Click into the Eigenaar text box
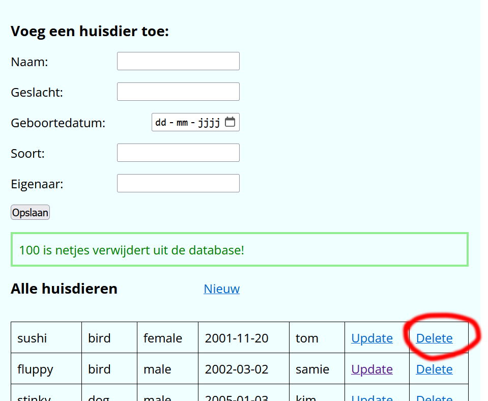Viewport: 488px width, 401px height. tap(178, 183)
